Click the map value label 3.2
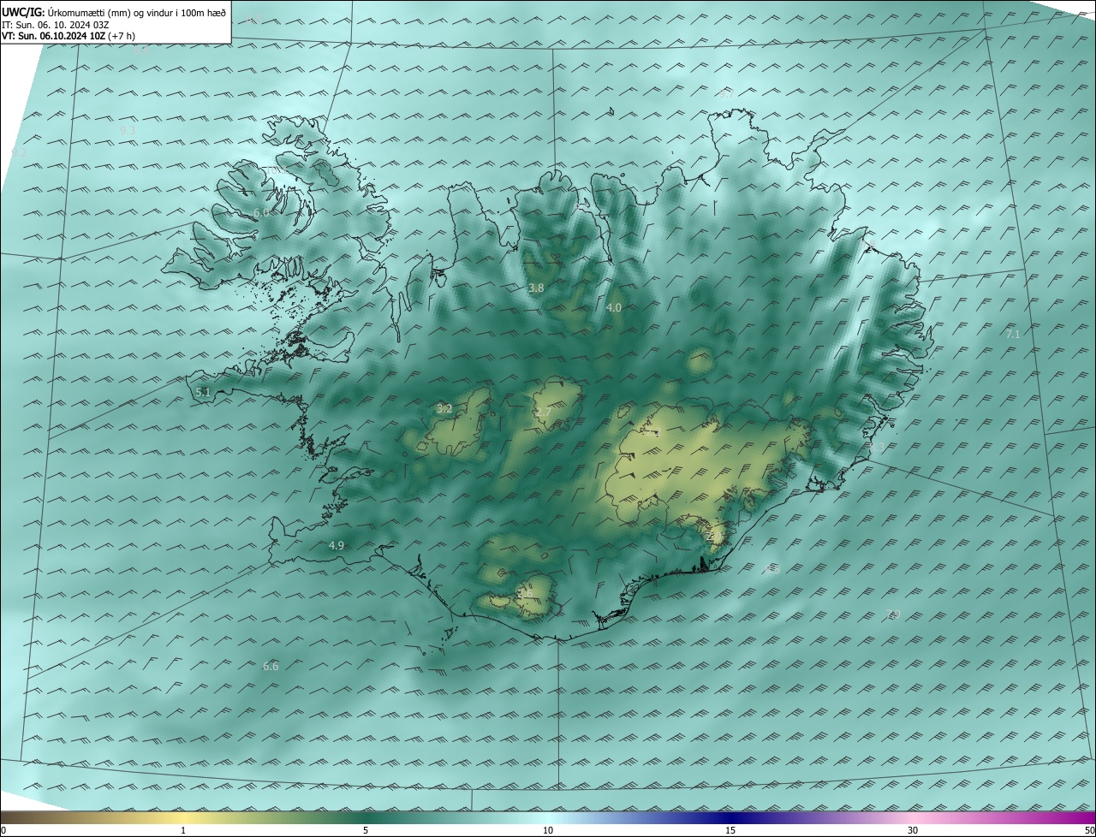This screenshot has height=837, width=1096. [x=444, y=408]
